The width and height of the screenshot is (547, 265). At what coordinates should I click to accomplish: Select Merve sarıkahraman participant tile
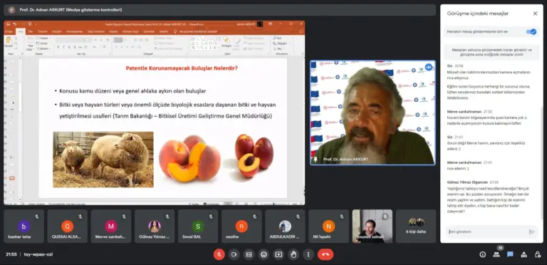coord(111,226)
